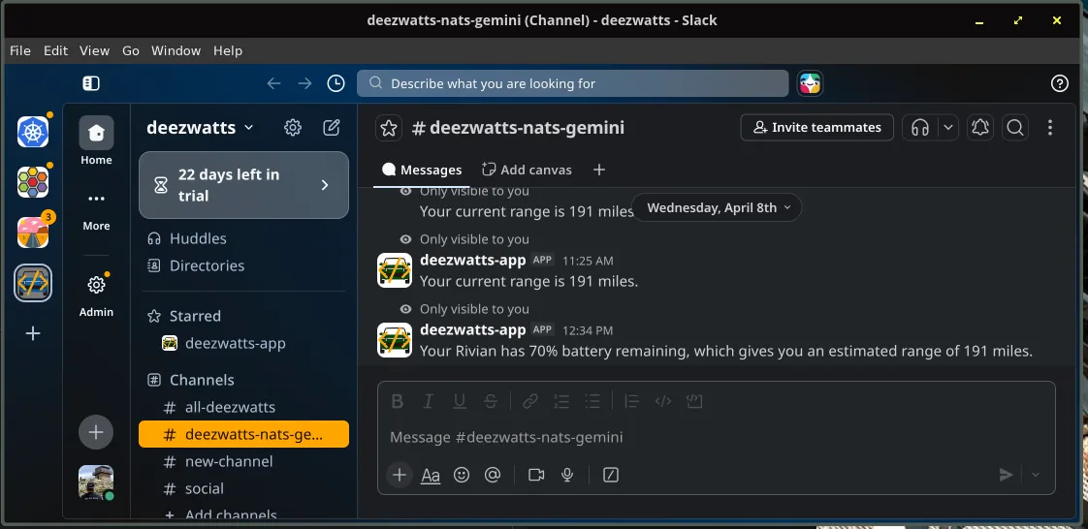
Task: Focus the Message #deezwatts-nats-gemini input
Action: pyautogui.click(x=716, y=437)
